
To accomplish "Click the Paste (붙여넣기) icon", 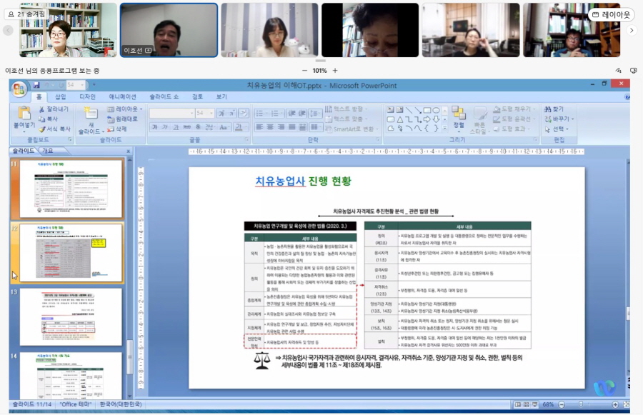I will [x=24, y=114].
